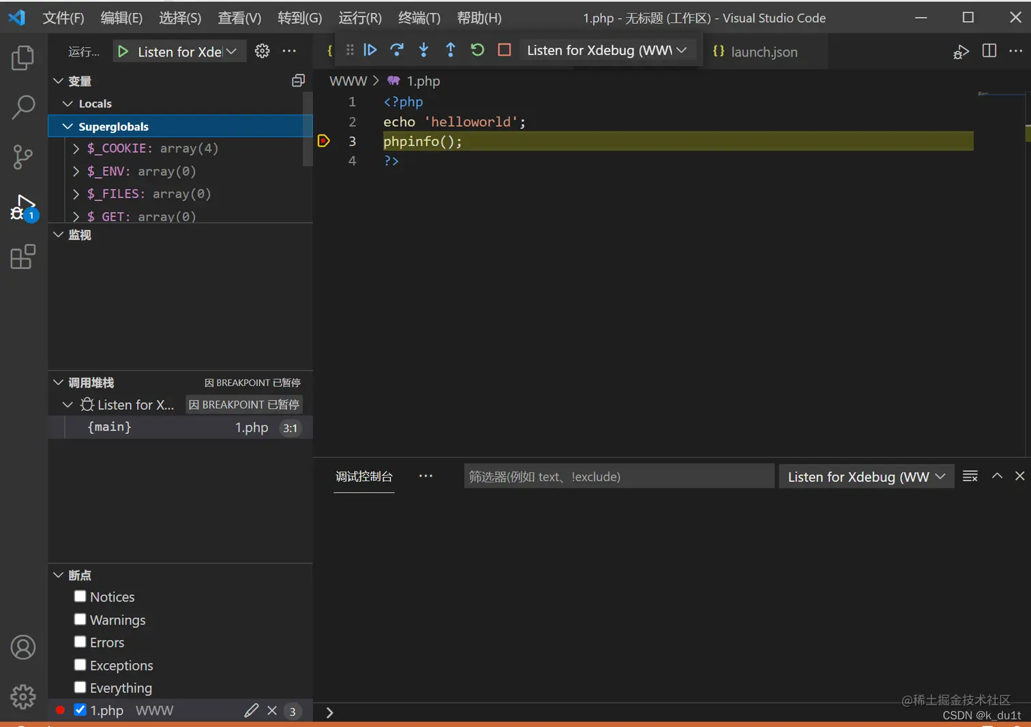
Task: Select the 调试控制台 panel tab
Action: point(364,476)
